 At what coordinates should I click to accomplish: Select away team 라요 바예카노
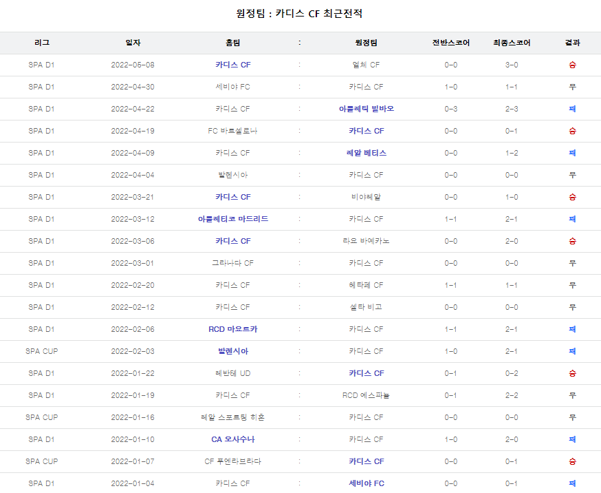point(366,241)
